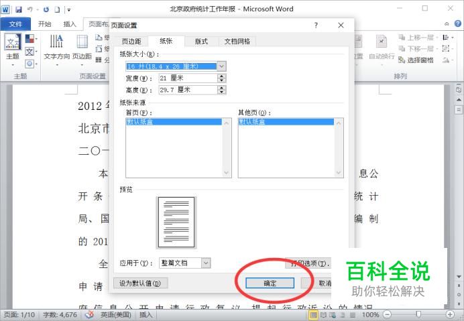Confirm with the 确定 button
Screen dimensions: 464x321
tap(270, 283)
